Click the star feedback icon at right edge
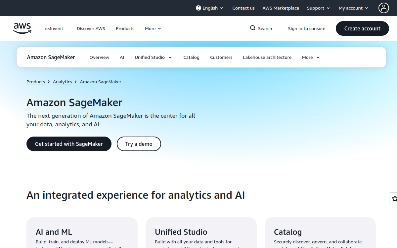 [394, 198]
